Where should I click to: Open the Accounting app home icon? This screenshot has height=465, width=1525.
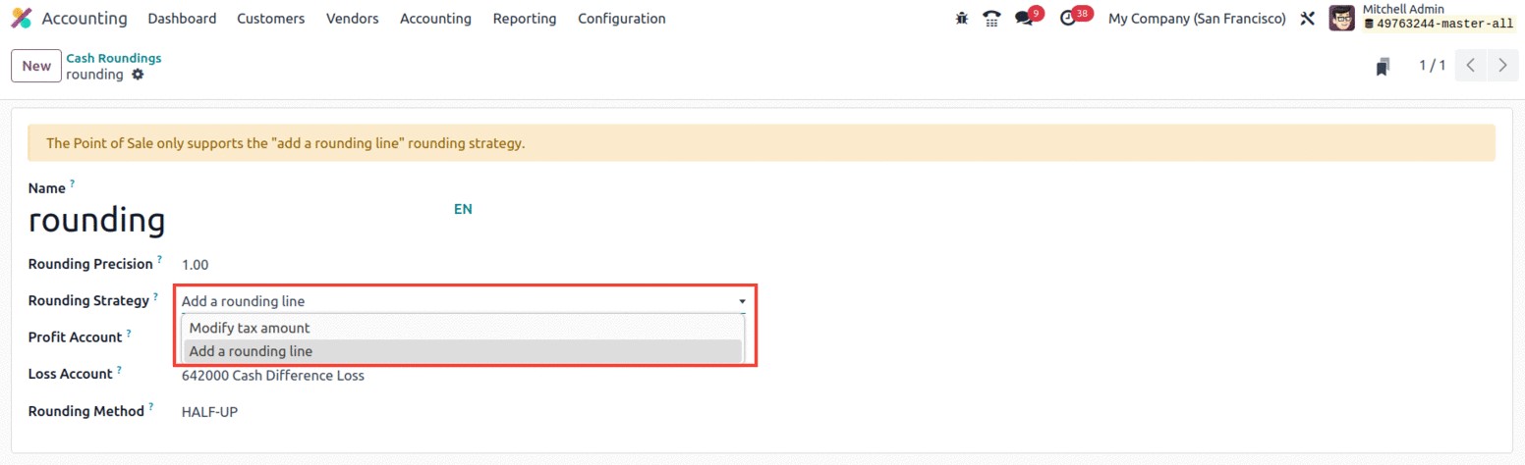tap(21, 19)
